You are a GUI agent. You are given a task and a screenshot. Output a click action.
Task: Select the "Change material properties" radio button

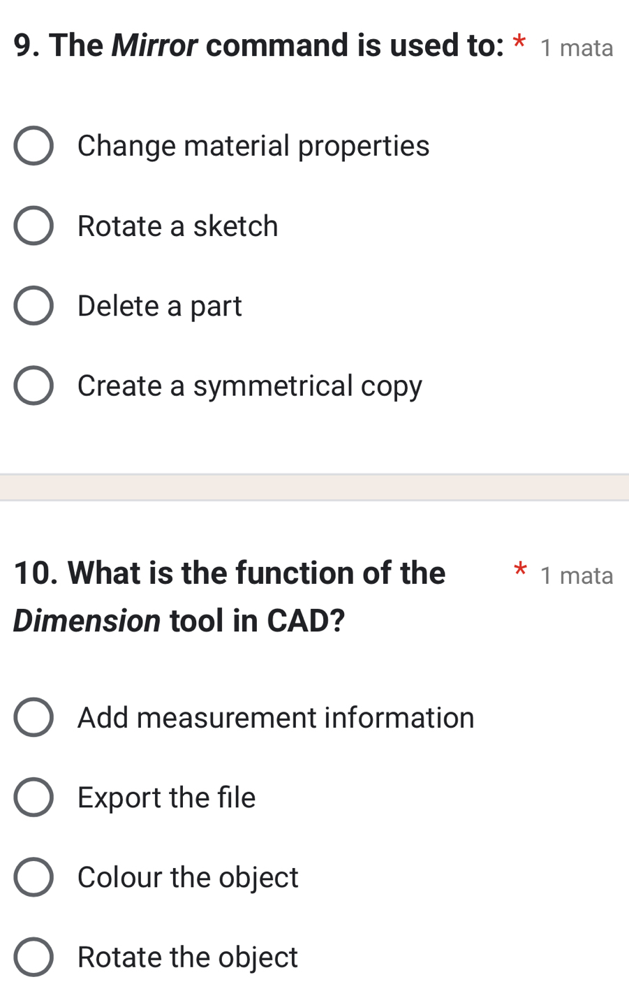coord(34,146)
